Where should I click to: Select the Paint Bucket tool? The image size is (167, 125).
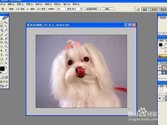coord(6,42)
